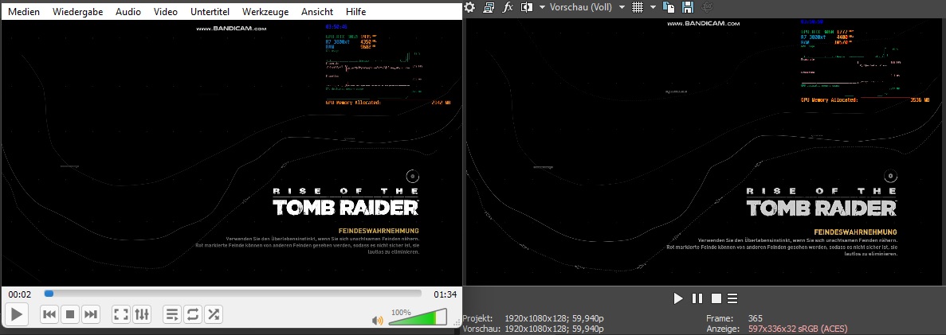Open the Video menu in VLC

click(x=165, y=11)
